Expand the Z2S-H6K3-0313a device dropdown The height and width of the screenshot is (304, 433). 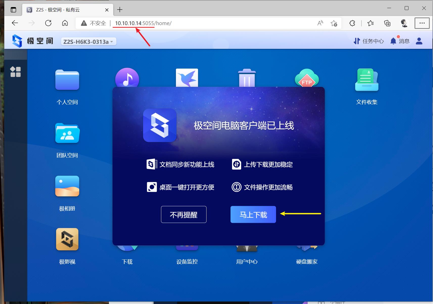(x=88, y=41)
